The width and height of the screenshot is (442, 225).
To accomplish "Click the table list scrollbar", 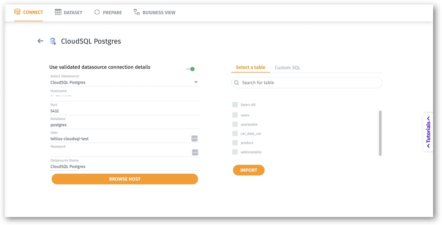I will pos(380,133).
